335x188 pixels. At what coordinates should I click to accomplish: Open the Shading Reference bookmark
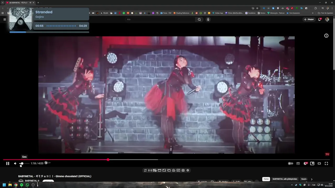pos(181,13)
